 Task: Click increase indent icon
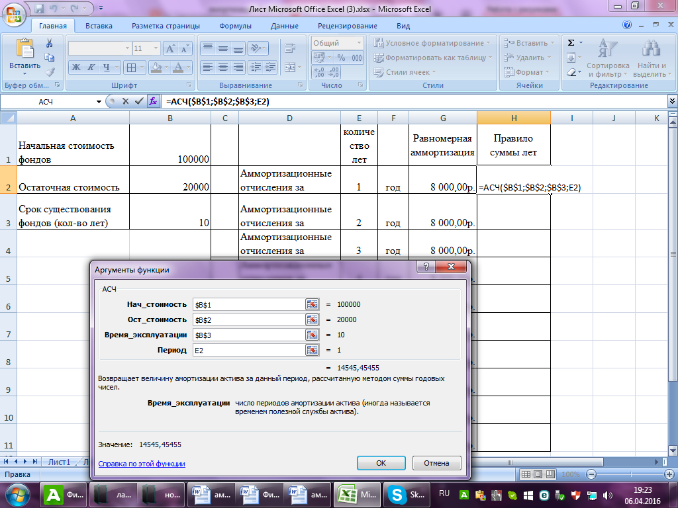coord(271,67)
